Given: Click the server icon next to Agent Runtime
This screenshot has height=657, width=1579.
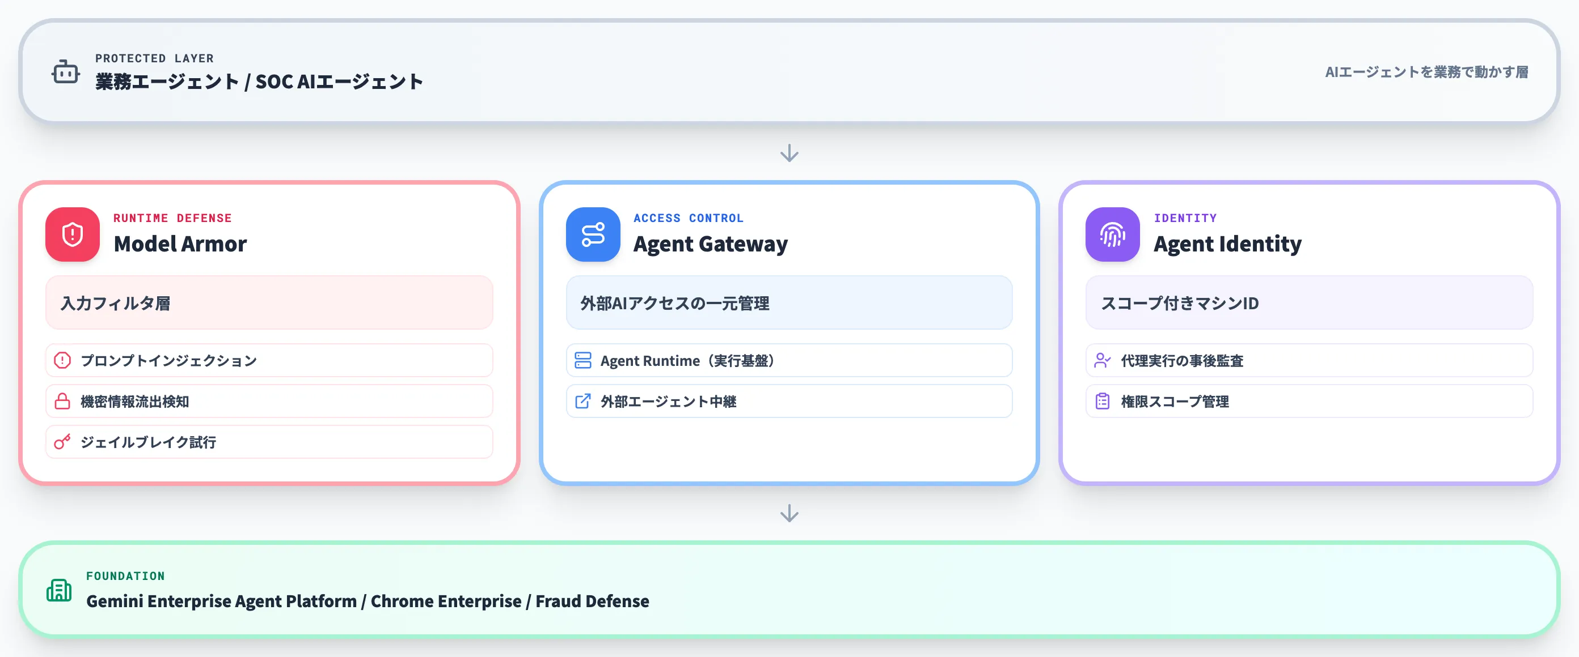Looking at the screenshot, I should pos(582,361).
